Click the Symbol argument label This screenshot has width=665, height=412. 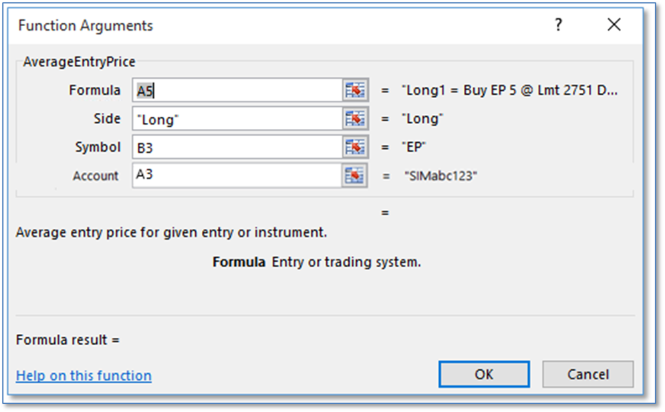point(98,148)
